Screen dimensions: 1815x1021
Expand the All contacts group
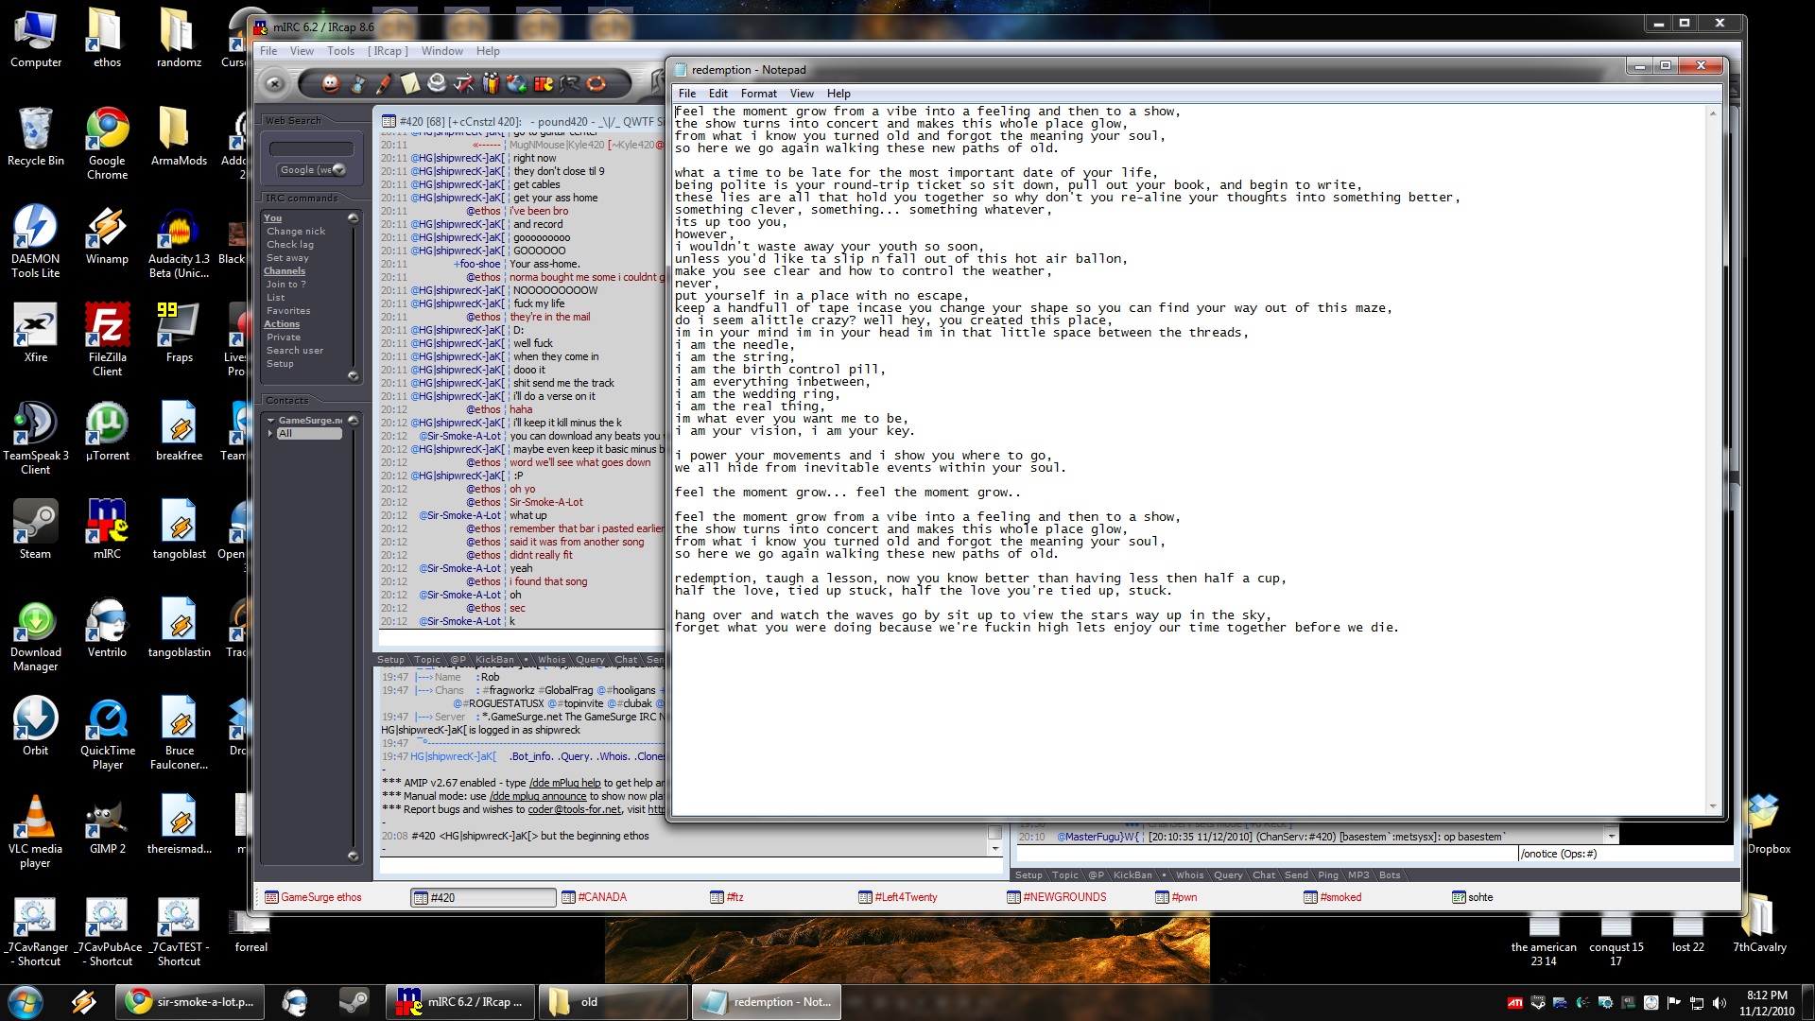coord(270,434)
